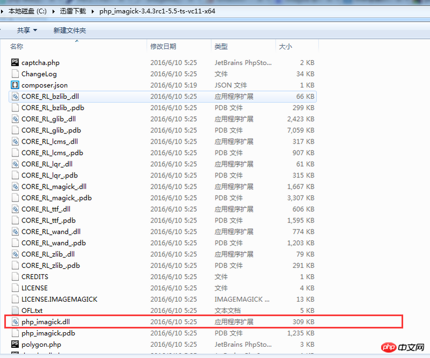Click the 1,595 KB size cell
The width and height of the screenshot is (430, 358).
click(x=301, y=220)
